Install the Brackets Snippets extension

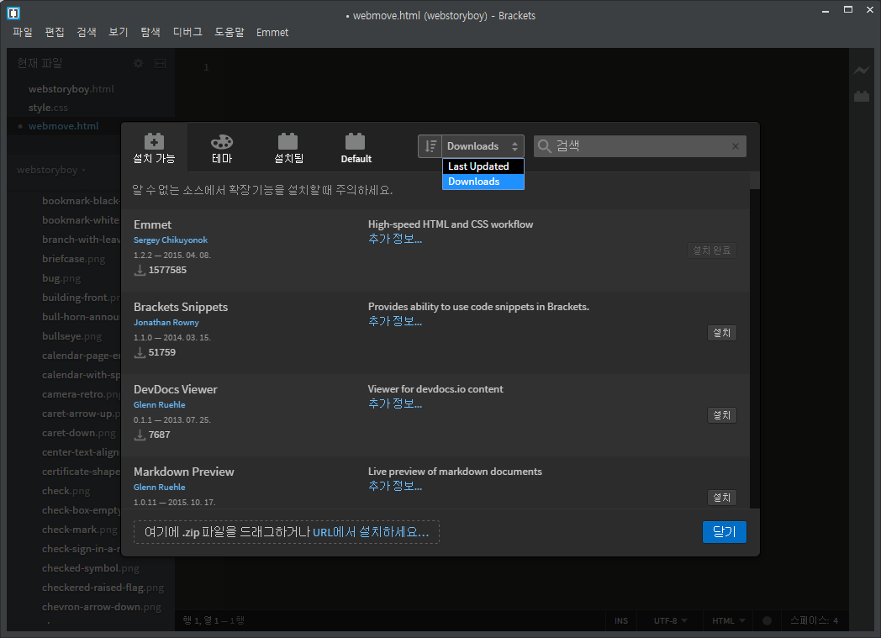(x=722, y=333)
